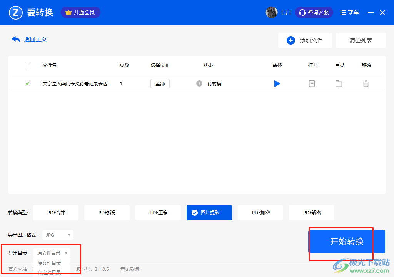Select the 图片提取 conversion type
This screenshot has width=394, height=277.
click(209, 213)
